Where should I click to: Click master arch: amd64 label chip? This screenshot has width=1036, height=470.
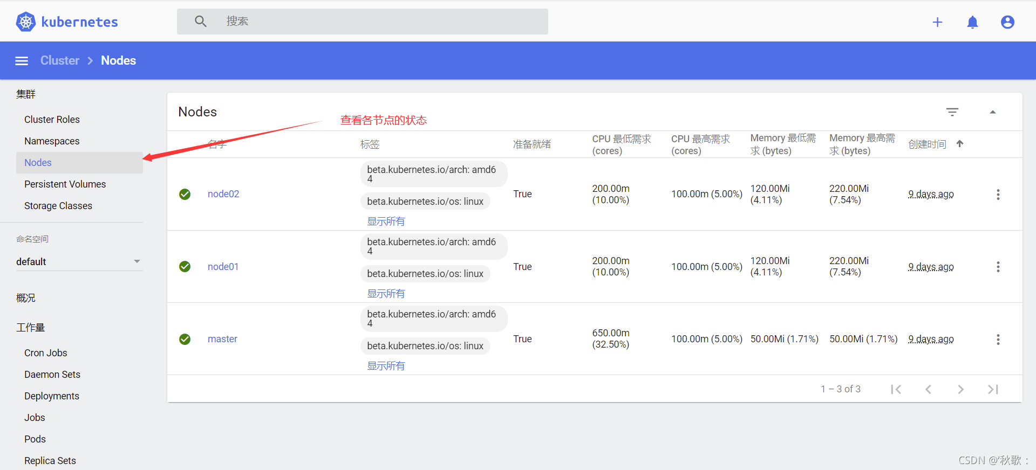coord(433,319)
